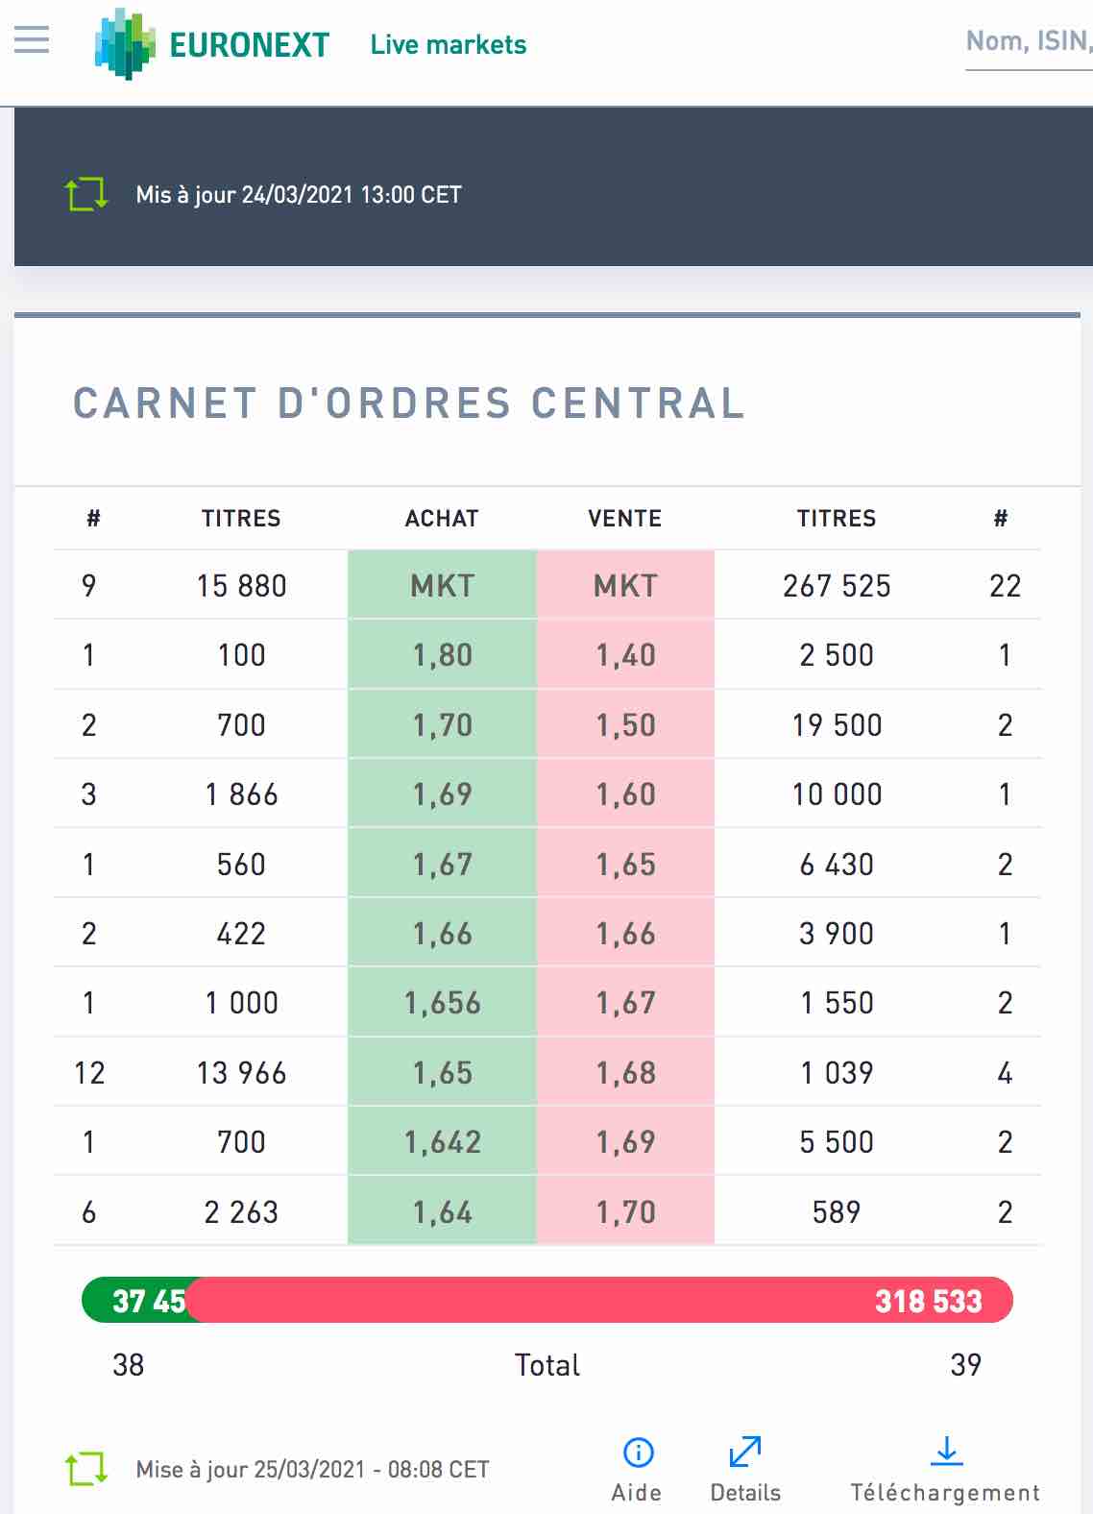The height and width of the screenshot is (1514, 1093).
Task: Open the hamburger menu icon
Action: 32,39
